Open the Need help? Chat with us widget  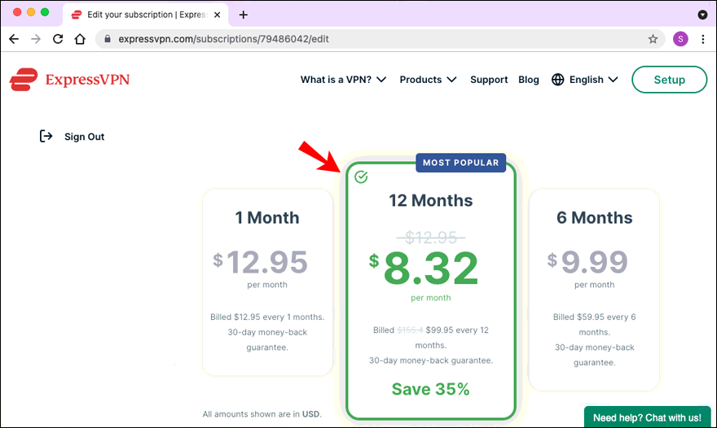pyautogui.click(x=647, y=417)
